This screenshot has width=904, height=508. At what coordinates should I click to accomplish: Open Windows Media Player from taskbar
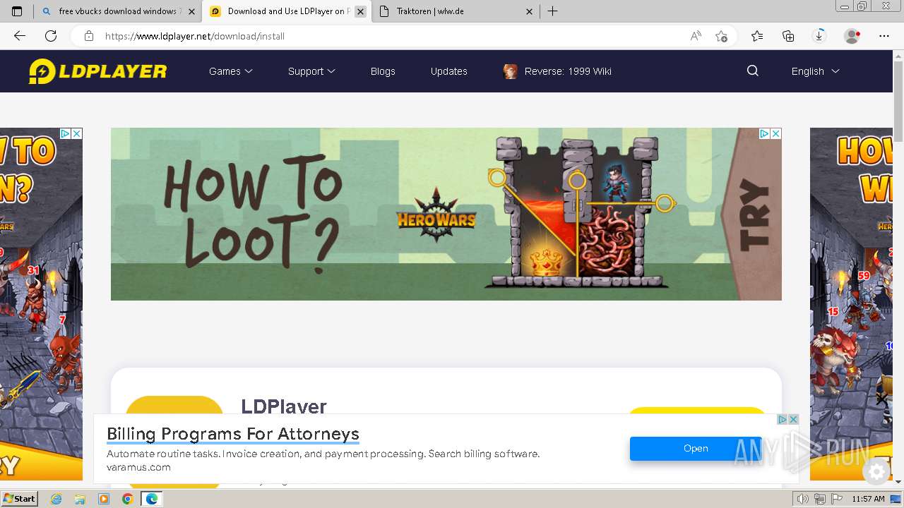[104, 499]
